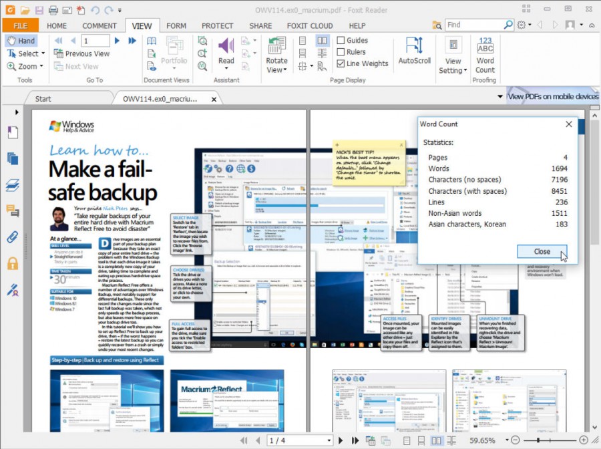
Task: Open the Comments side panel icon
Action: click(13, 210)
